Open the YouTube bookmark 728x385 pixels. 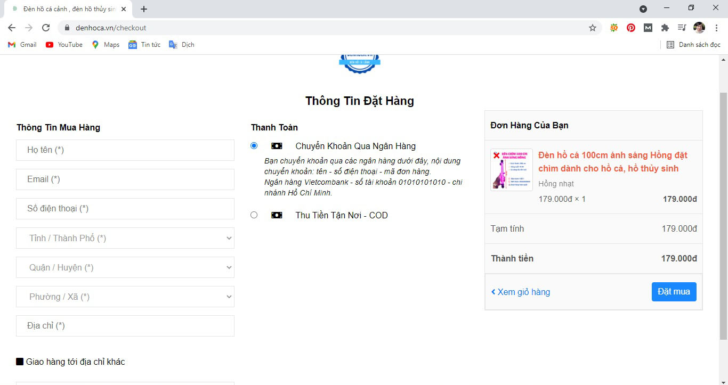[x=64, y=45]
